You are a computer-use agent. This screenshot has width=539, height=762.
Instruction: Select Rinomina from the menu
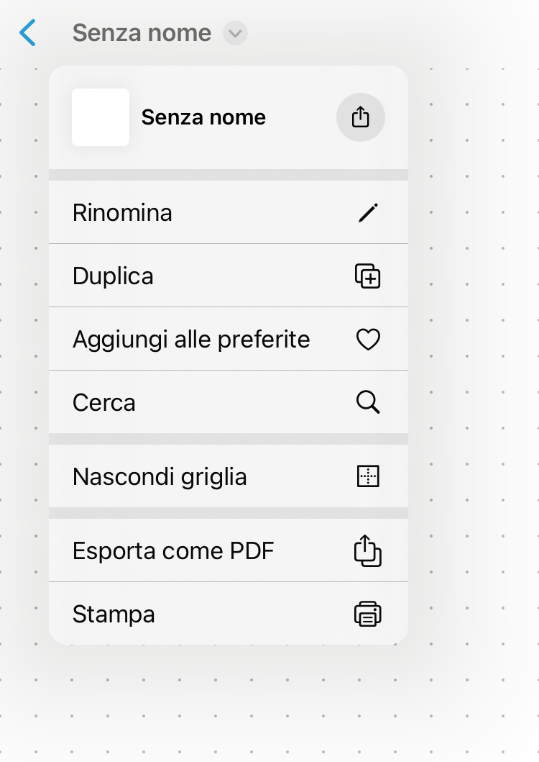click(x=122, y=213)
